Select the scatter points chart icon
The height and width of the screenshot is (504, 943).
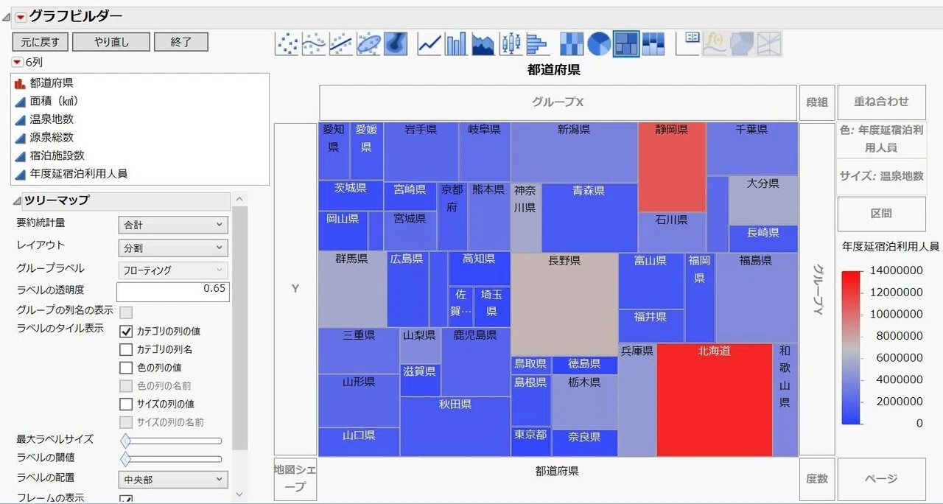pyautogui.click(x=288, y=44)
